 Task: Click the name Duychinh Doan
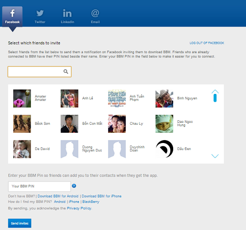137,148
